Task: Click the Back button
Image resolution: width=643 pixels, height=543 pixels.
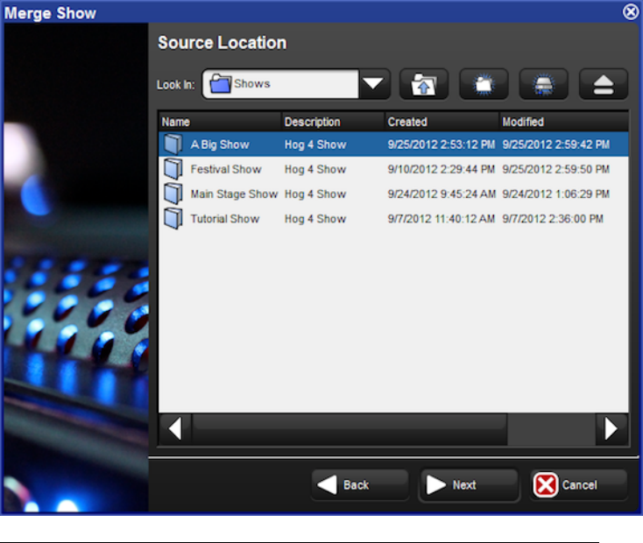Action: (360, 485)
